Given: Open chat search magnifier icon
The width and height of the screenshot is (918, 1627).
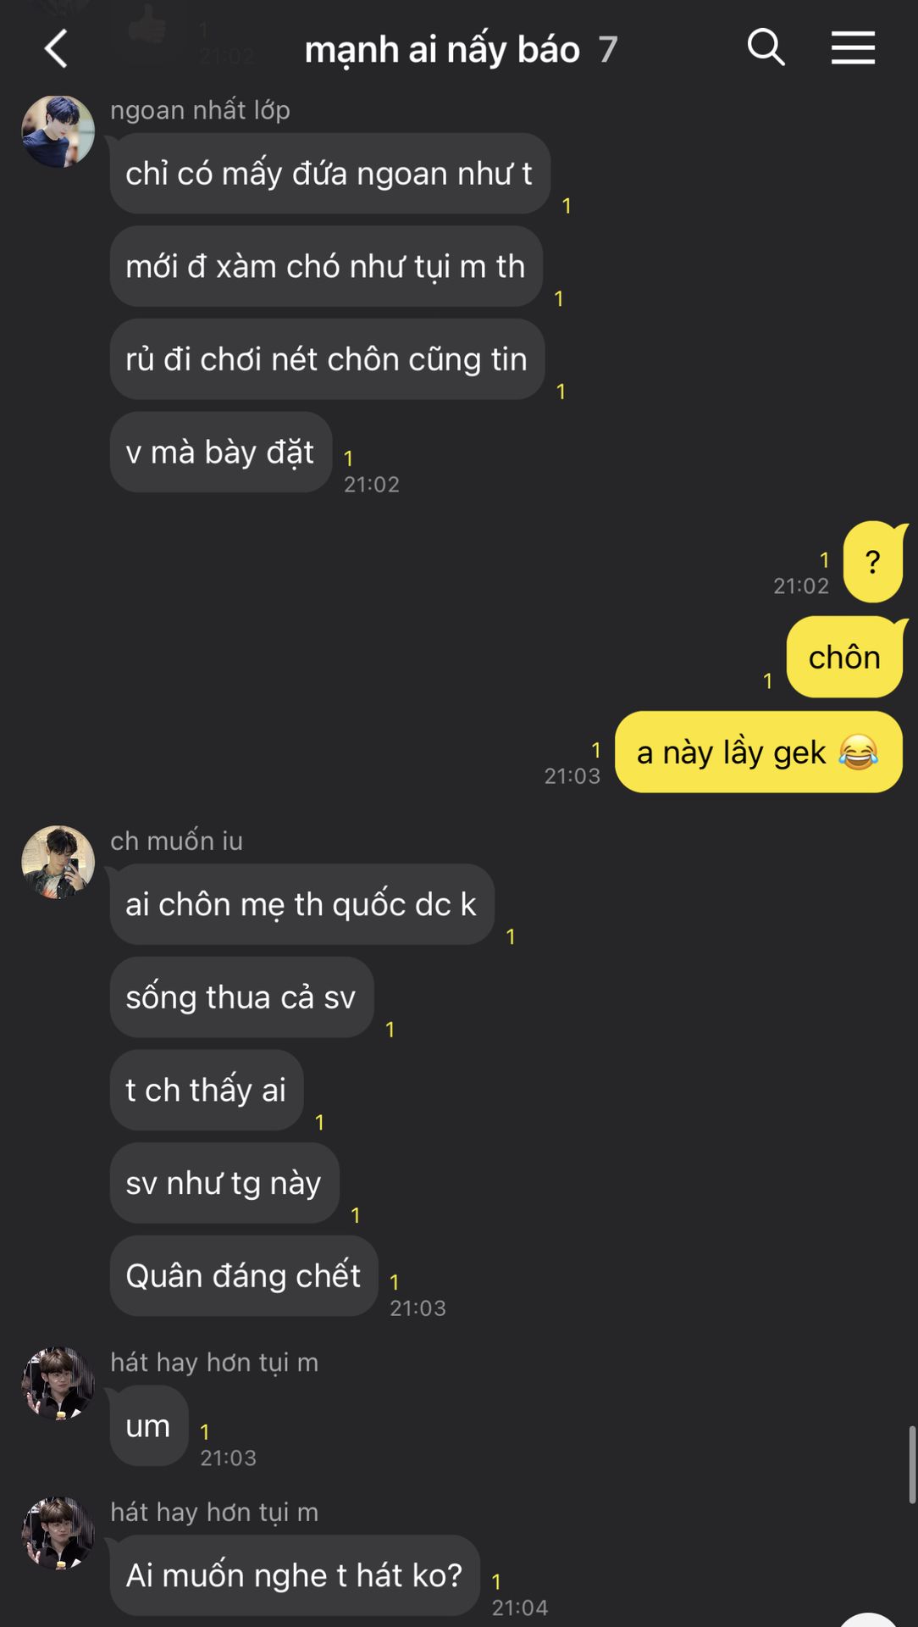Looking at the screenshot, I should (x=766, y=47).
